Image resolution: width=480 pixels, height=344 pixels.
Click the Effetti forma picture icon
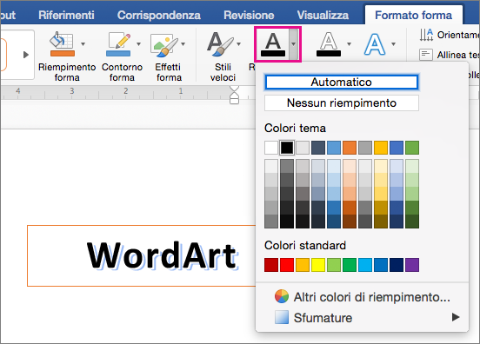point(163,45)
